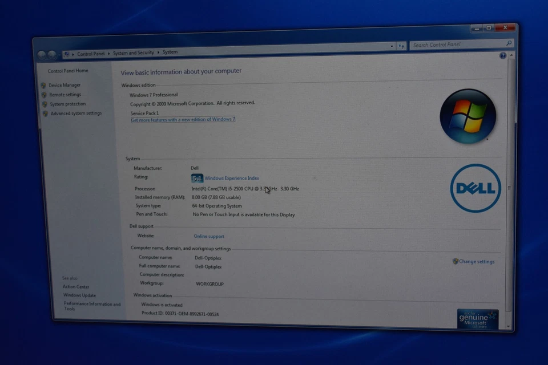
Task: Click the shield icon beside Device Manager
Action: 44,86
